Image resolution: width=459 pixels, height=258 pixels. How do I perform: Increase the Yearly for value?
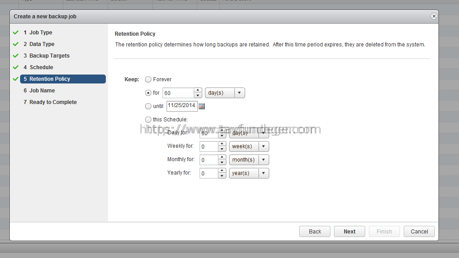(222, 171)
